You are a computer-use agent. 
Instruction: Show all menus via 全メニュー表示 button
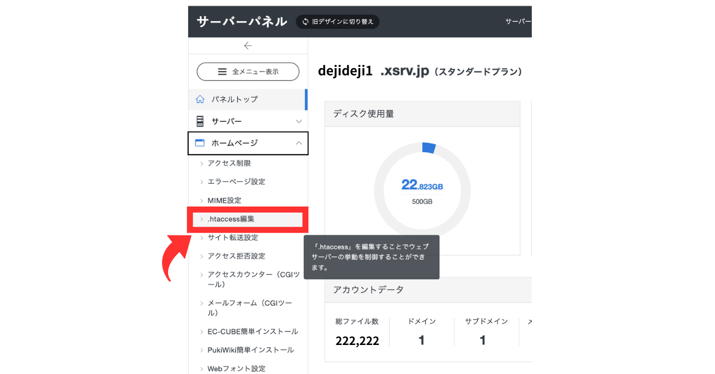248,71
